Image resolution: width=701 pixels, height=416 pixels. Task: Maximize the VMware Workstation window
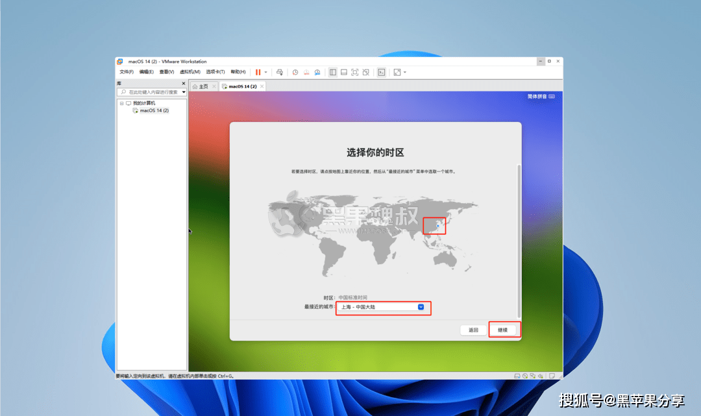click(x=549, y=61)
